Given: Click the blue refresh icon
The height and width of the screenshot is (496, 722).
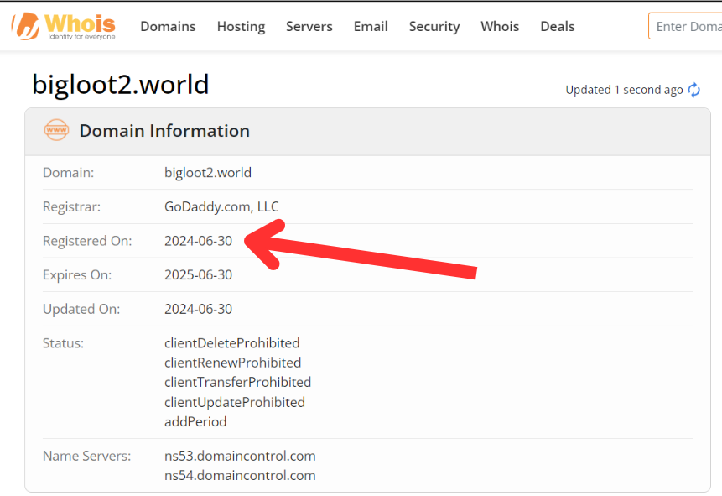Looking at the screenshot, I should (694, 90).
